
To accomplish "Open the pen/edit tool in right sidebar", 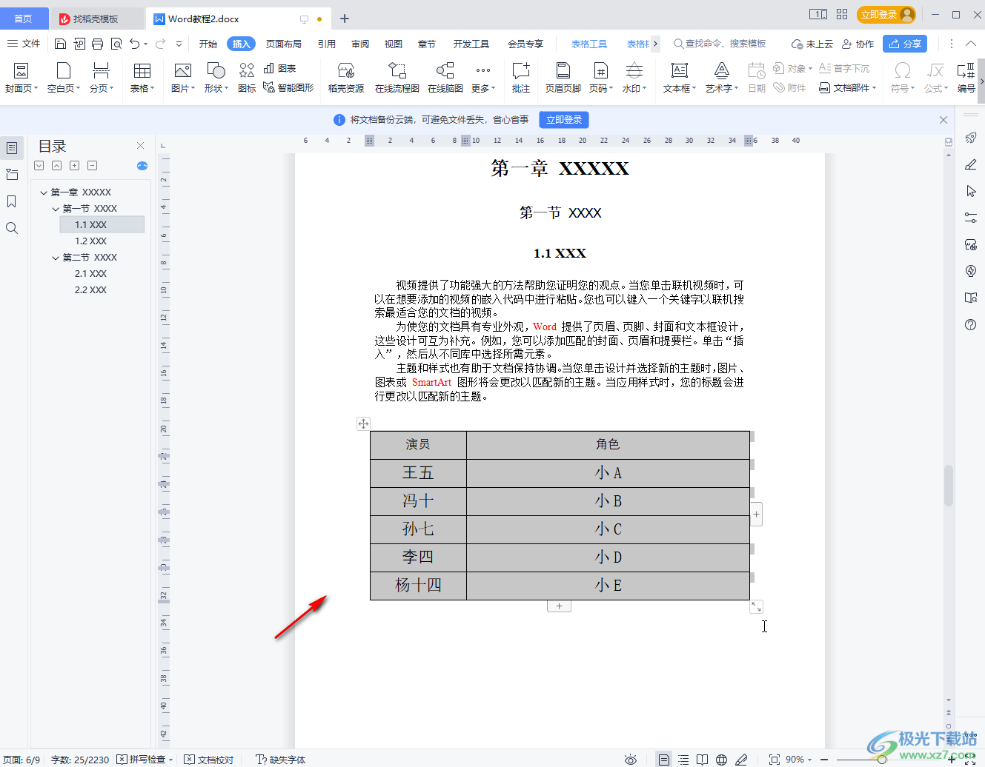I will [971, 164].
